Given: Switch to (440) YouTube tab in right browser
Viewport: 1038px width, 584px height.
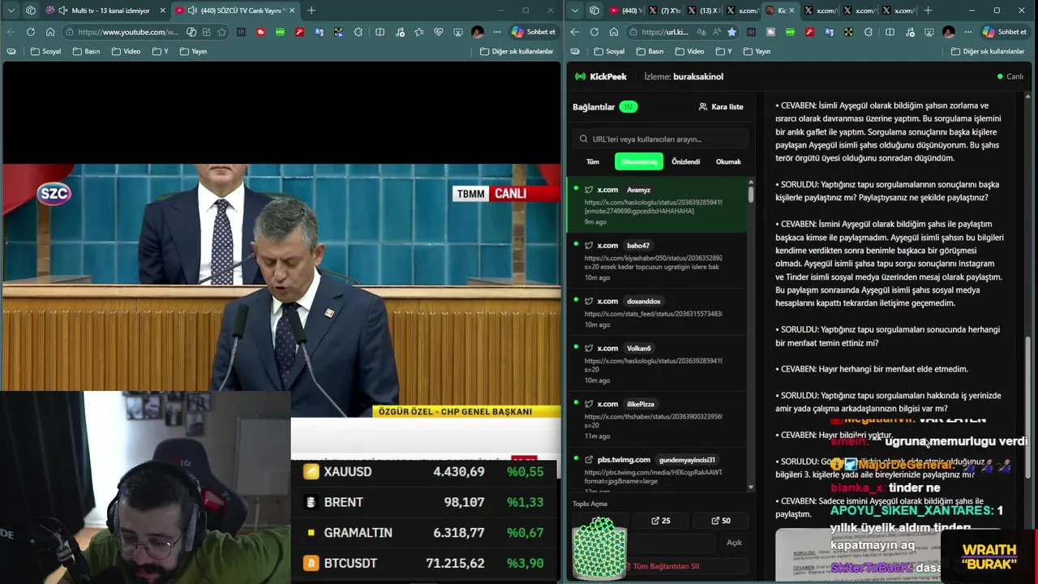Looking at the screenshot, I should [x=626, y=11].
